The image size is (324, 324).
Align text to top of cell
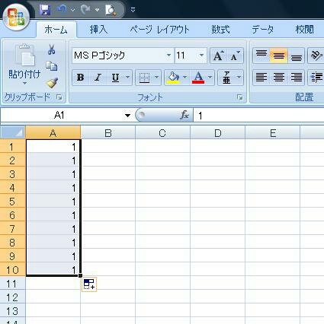[x=261, y=56]
